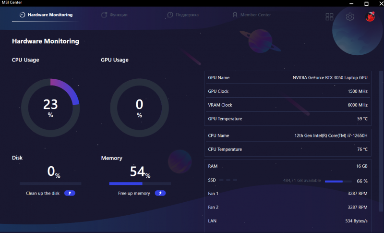The height and width of the screenshot is (233, 384).
Task: Click the red dragon profile avatar
Action: [370, 17]
